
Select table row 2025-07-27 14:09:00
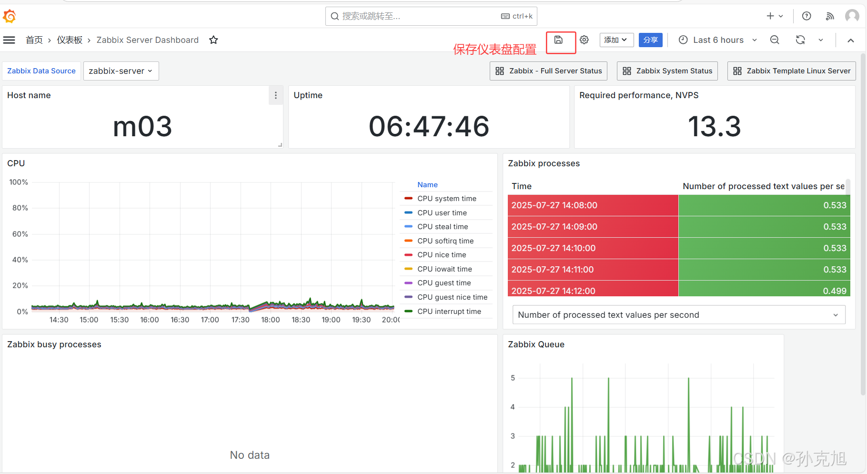679,227
